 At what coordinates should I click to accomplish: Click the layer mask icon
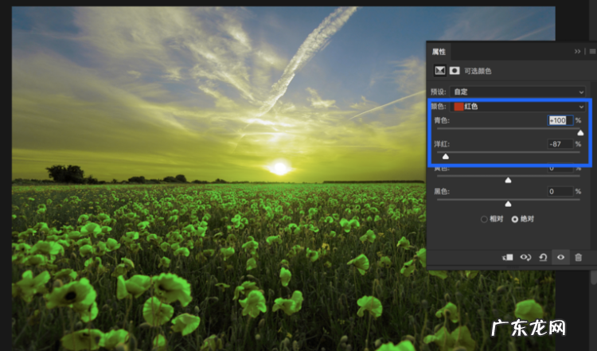click(x=453, y=71)
